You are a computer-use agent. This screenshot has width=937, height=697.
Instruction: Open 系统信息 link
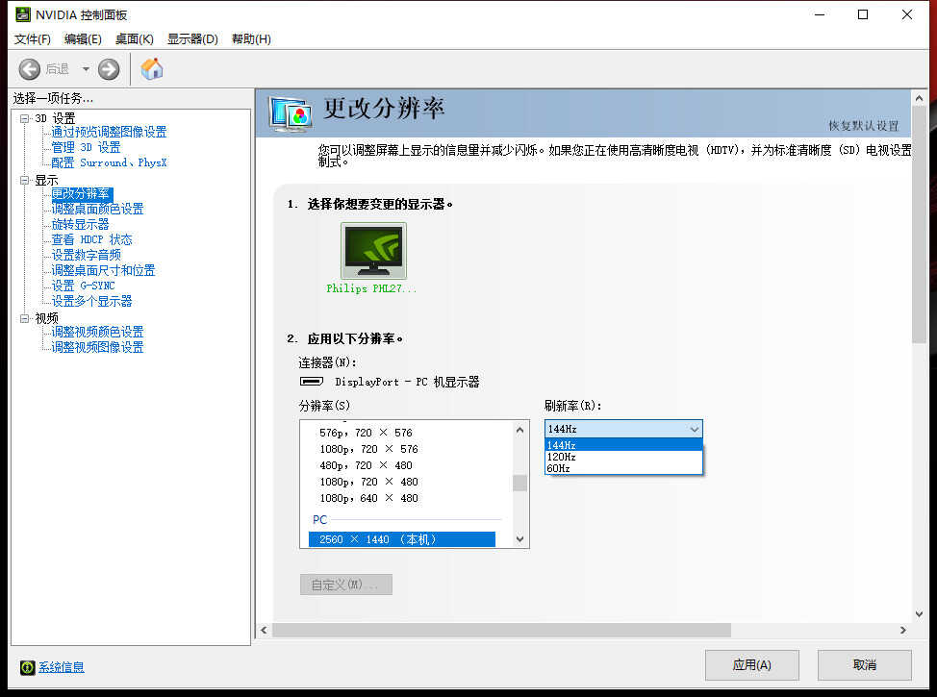tap(62, 667)
